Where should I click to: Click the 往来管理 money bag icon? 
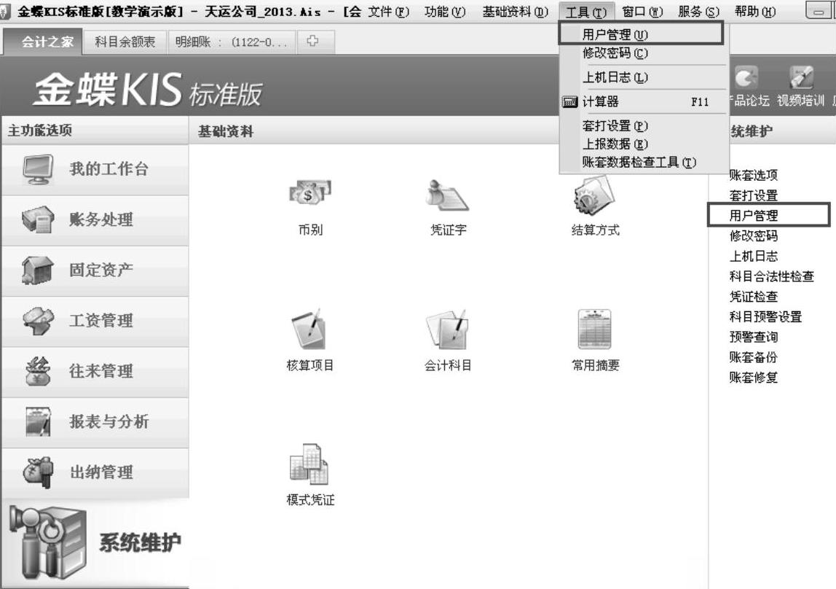(x=38, y=371)
